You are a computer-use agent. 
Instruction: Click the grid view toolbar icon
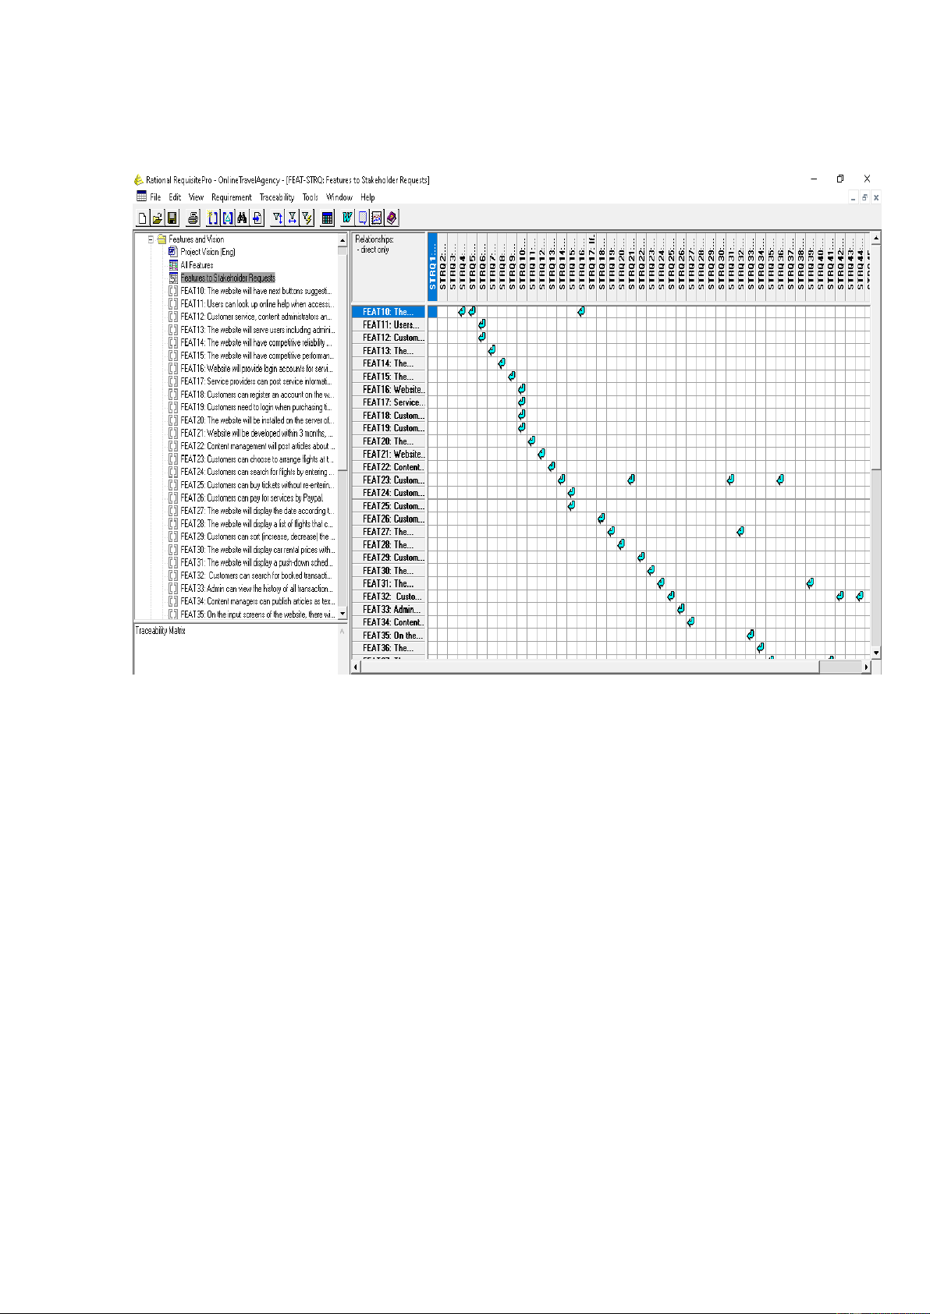coord(328,218)
